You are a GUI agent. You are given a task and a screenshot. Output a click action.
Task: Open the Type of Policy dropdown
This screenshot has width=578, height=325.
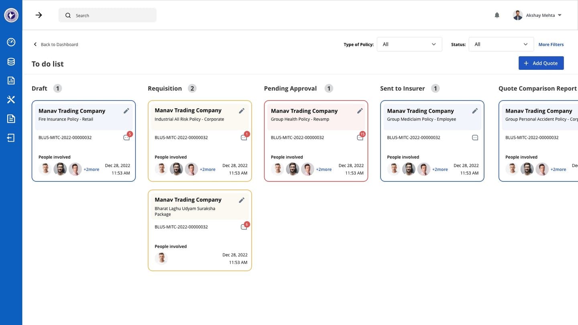tap(409, 44)
